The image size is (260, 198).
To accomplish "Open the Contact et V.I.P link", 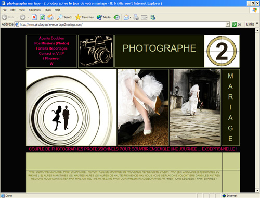I will click(x=51, y=53).
